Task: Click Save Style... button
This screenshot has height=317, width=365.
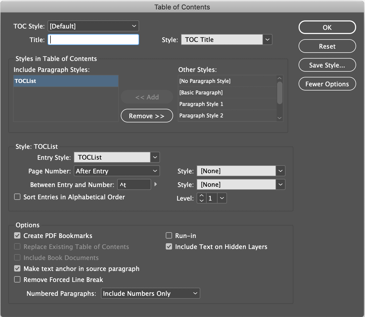Action: [327, 65]
